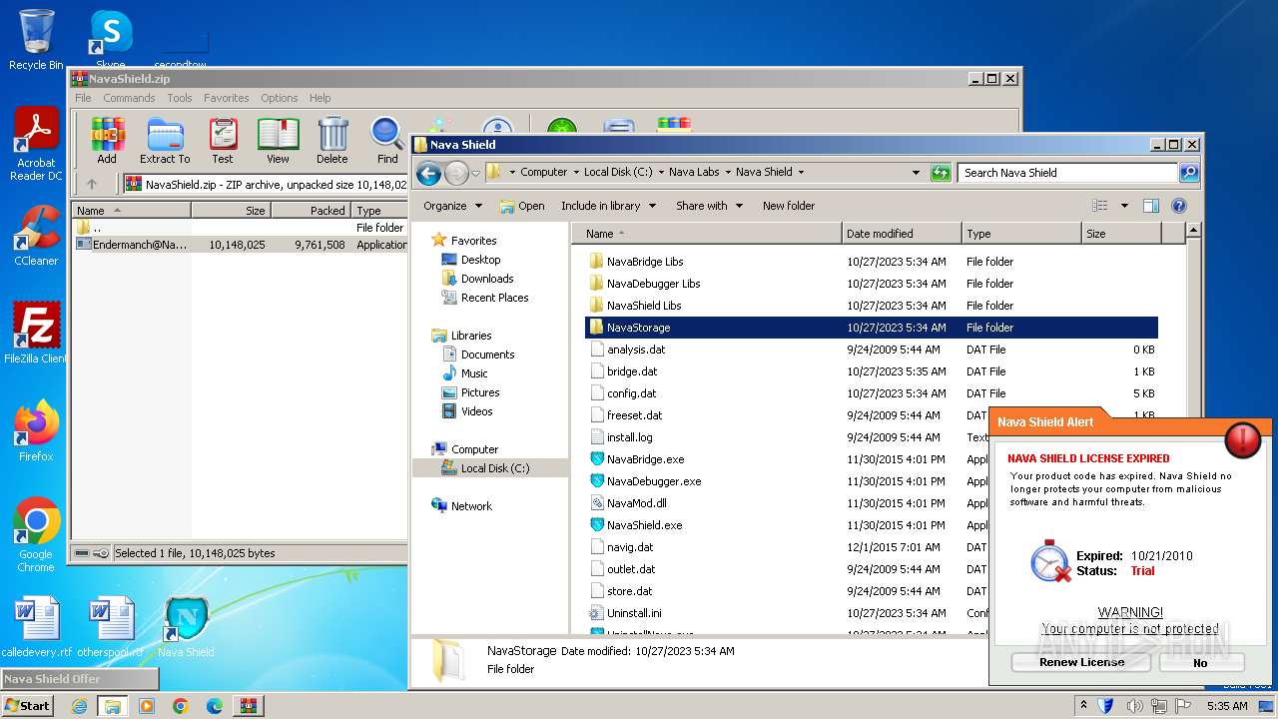The height and width of the screenshot is (719, 1278).
Task: Open FileZilla Client shortcut
Action: tap(36, 333)
